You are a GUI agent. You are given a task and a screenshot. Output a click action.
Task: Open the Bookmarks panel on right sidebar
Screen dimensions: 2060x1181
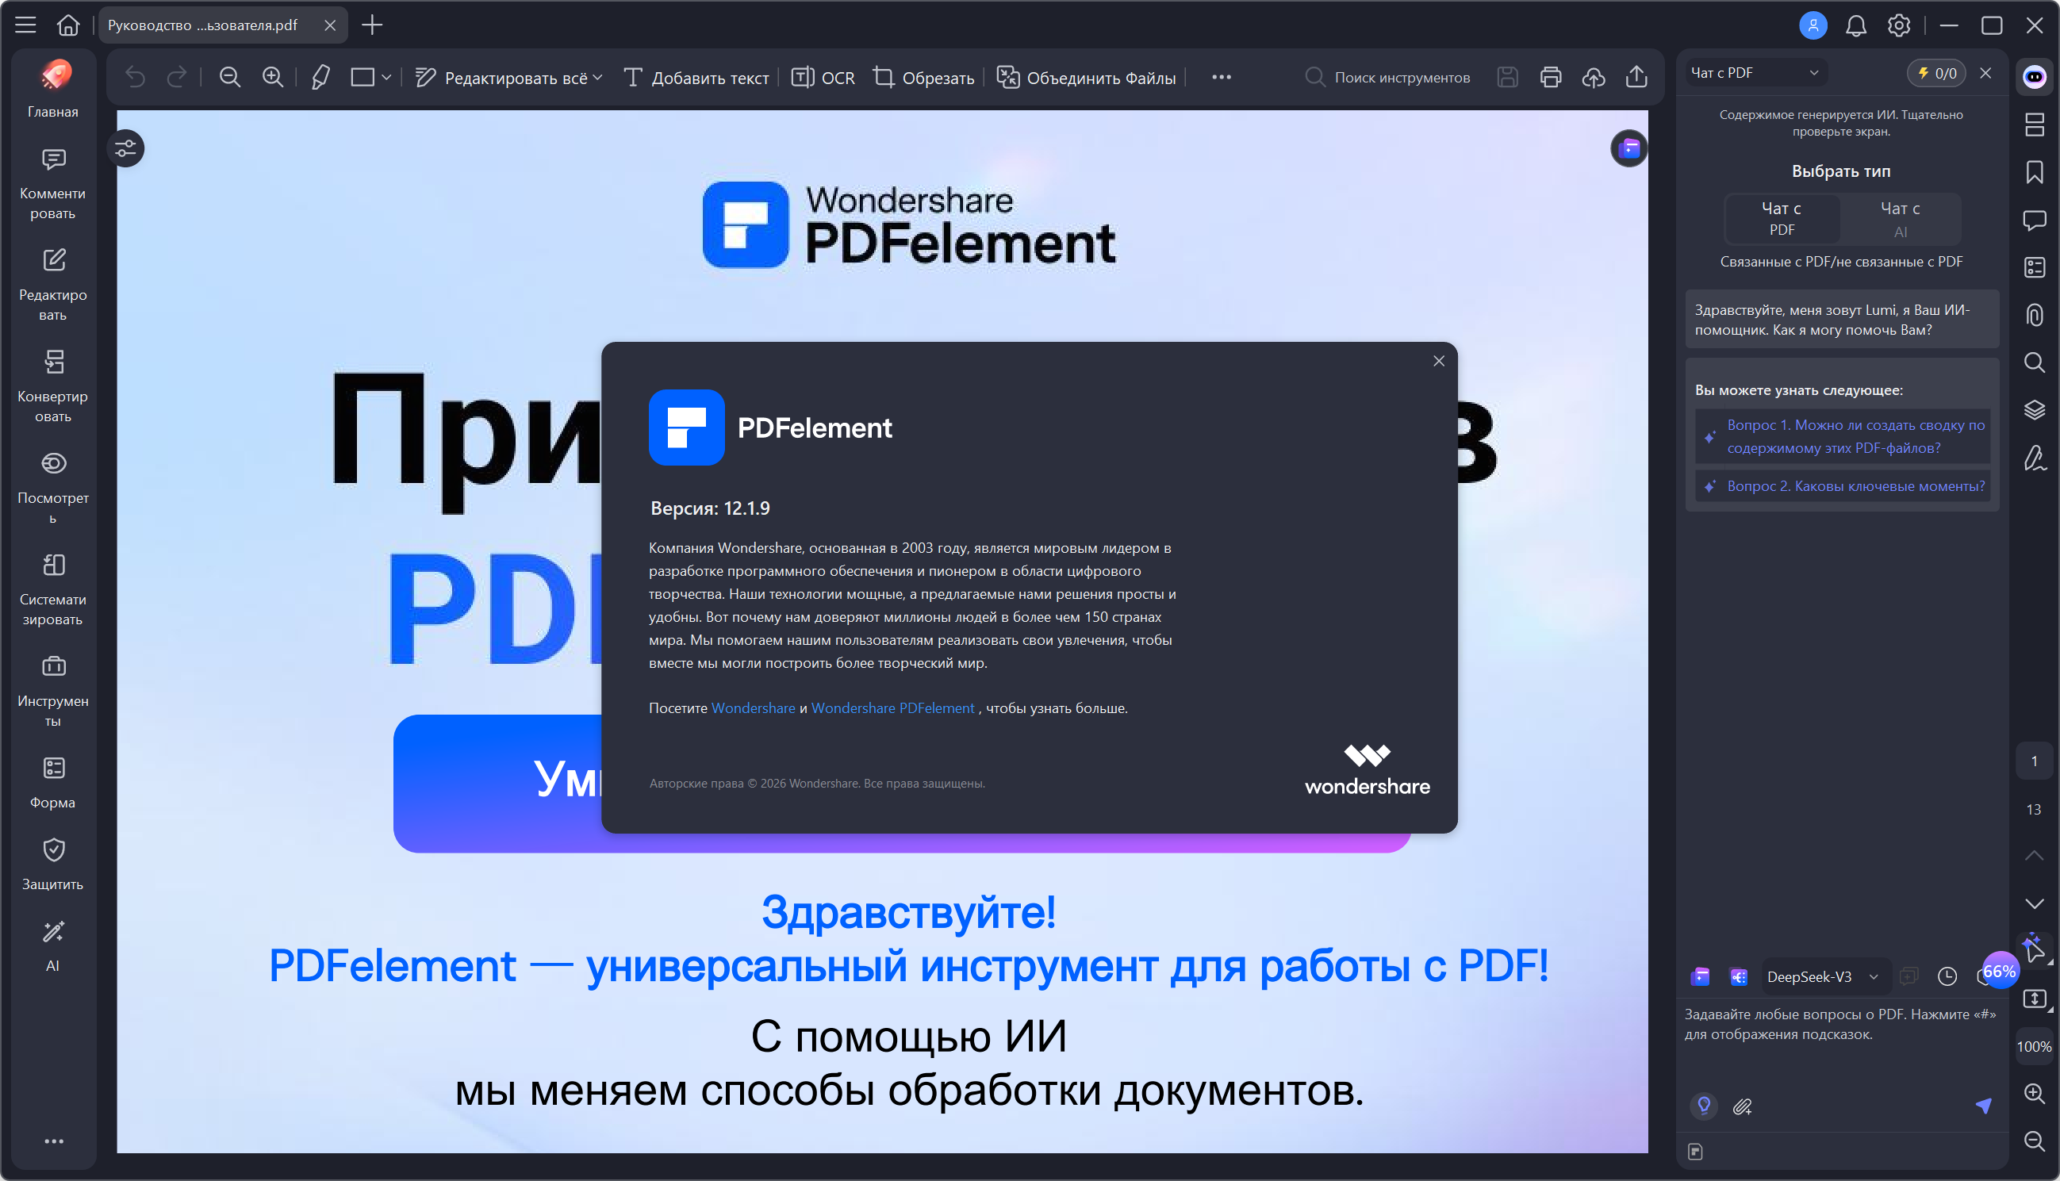[x=2035, y=173]
